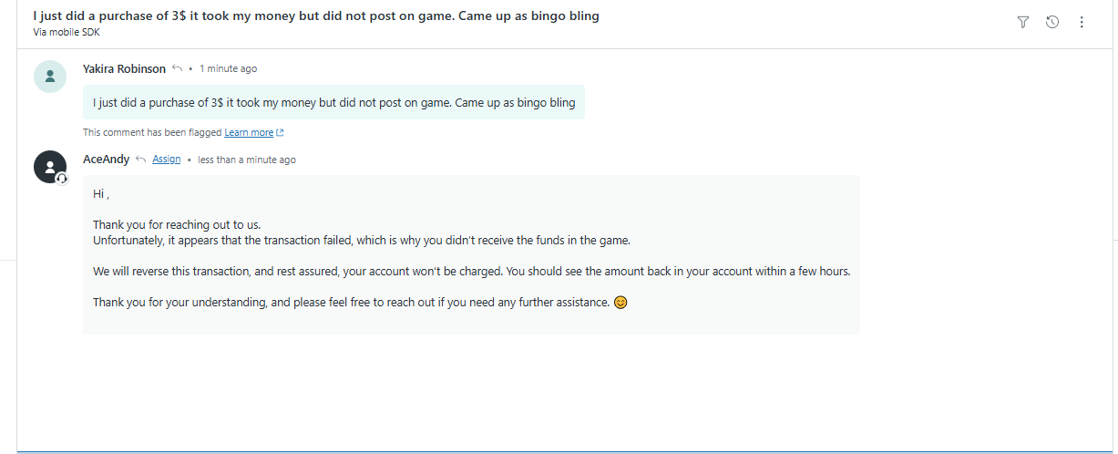The width and height of the screenshot is (1118, 454).
Task: Click the "1 minute ago" timestamp
Action: 228,68
